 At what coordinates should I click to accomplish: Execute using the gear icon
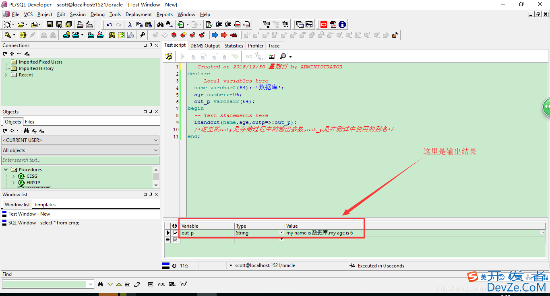tap(23, 35)
